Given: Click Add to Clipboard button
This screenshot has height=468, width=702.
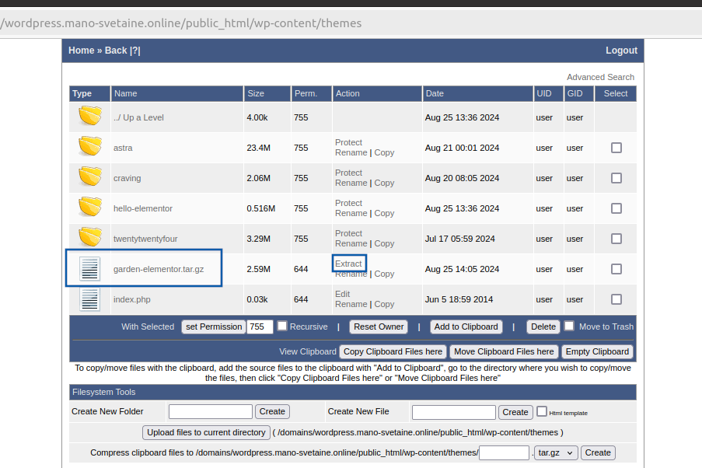Looking at the screenshot, I should pos(466,327).
